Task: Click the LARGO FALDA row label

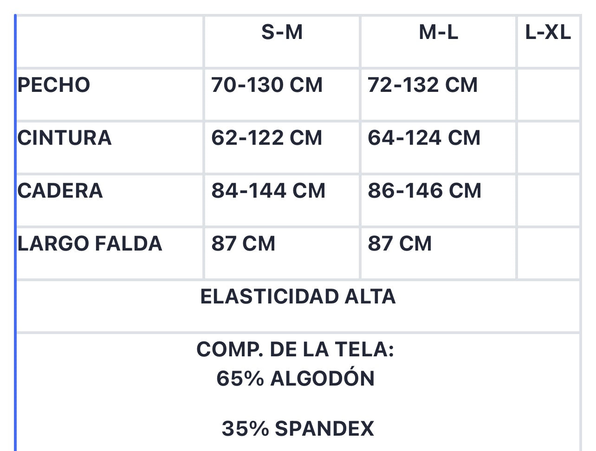Action: click(x=90, y=244)
